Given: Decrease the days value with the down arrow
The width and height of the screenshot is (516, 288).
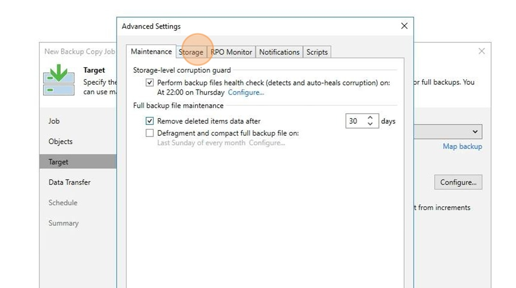Looking at the screenshot, I should [370, 124].
